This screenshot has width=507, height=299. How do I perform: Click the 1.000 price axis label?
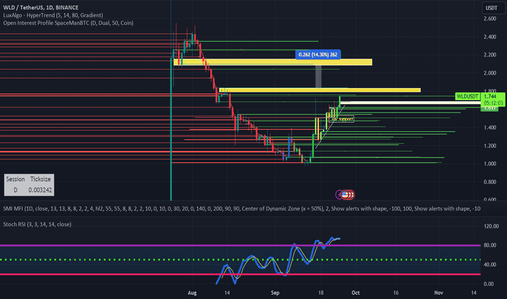point(490,164)
